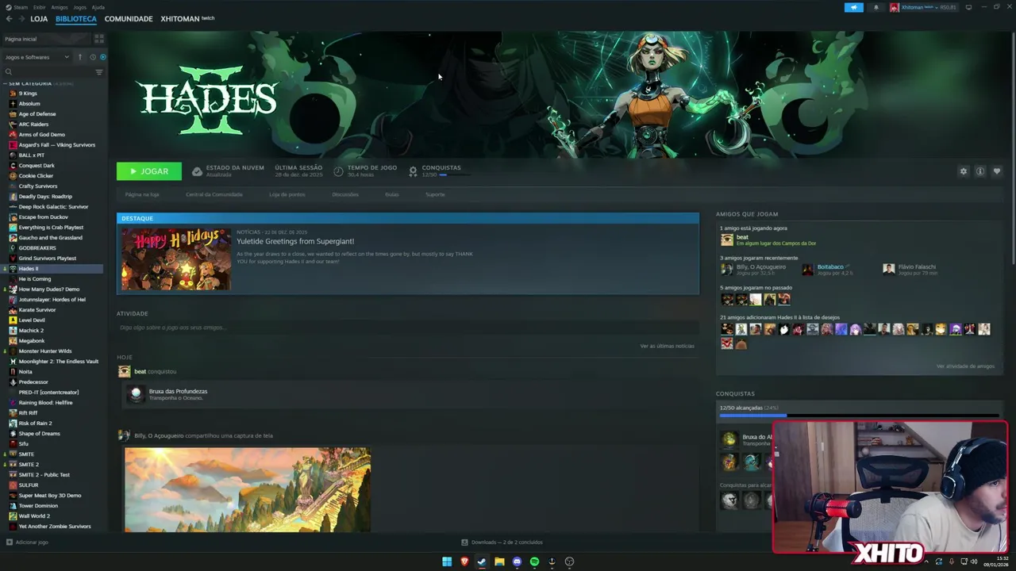This screenshot has width=1016, height=571.
Task: Click Ver as últimas notícias link
Action: click(668, 346)
